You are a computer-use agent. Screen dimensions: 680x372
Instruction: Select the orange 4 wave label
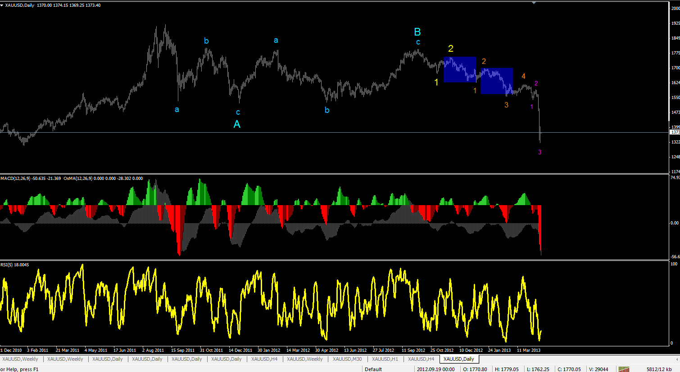point(524,76)
